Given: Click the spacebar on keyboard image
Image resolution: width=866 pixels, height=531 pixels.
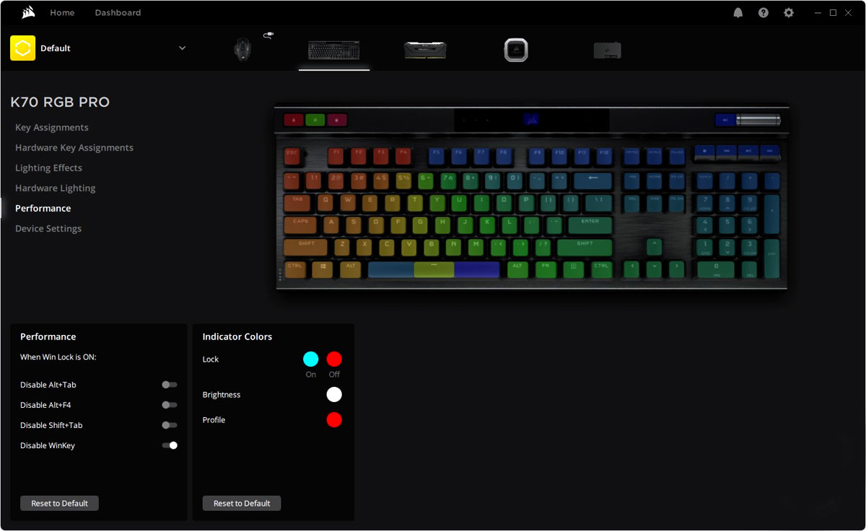Looking at the screenshot, I should click(434, 269).
